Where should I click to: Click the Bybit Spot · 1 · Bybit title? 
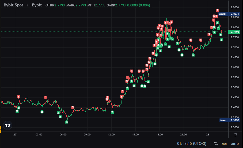[23, 5]
